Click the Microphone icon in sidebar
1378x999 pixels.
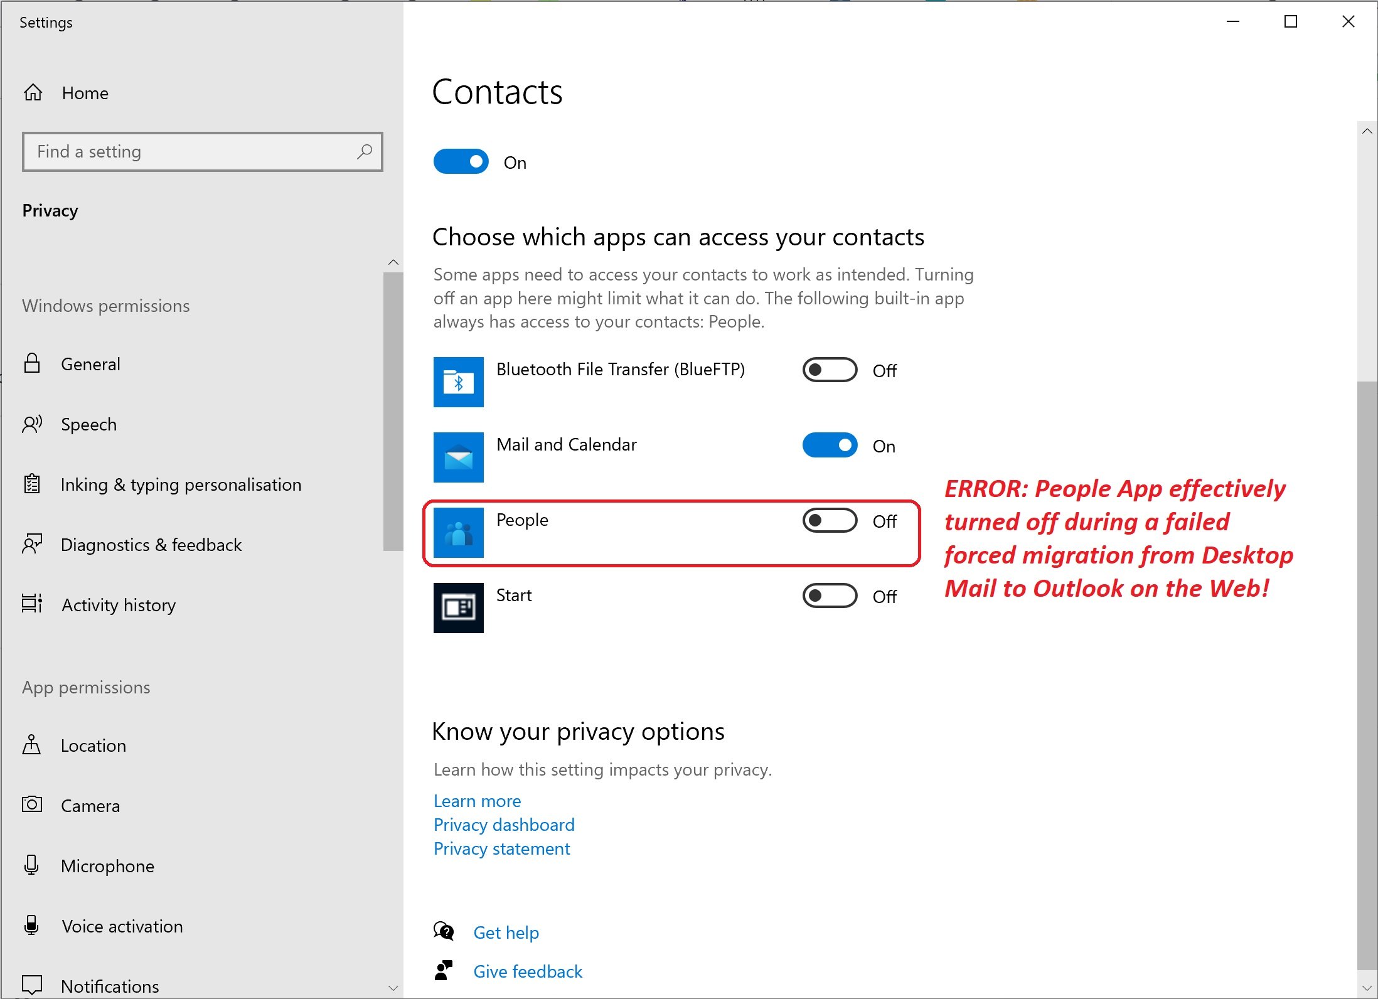click(x=31, y=865)
